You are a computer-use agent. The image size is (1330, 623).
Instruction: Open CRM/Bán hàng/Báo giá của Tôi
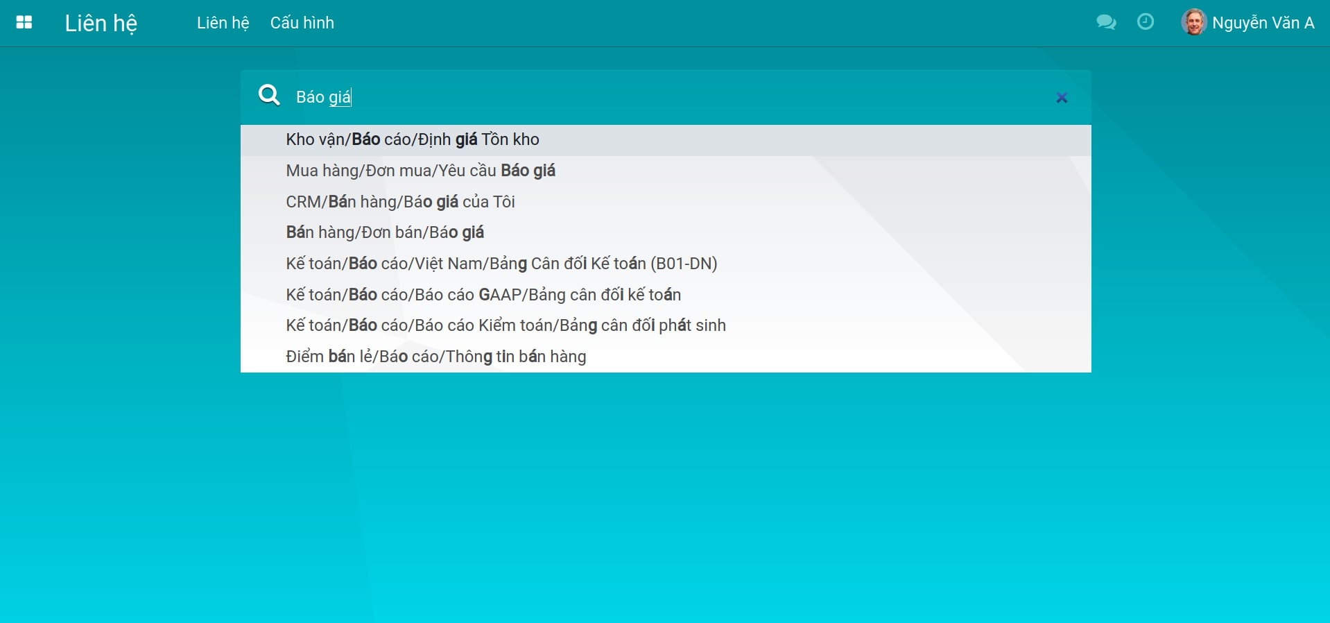pyautogui.click(x=400, y=202)
